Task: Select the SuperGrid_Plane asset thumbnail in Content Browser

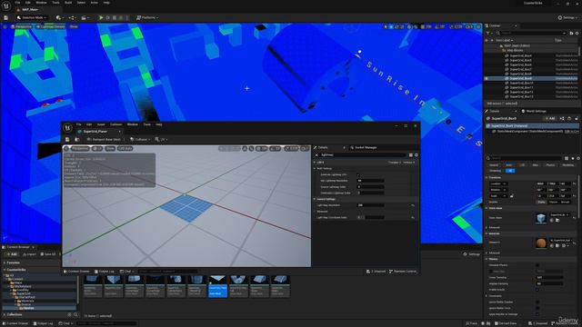Action: tap(217, 286)
